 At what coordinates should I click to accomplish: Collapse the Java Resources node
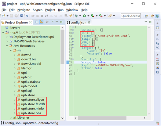(7, 46)
